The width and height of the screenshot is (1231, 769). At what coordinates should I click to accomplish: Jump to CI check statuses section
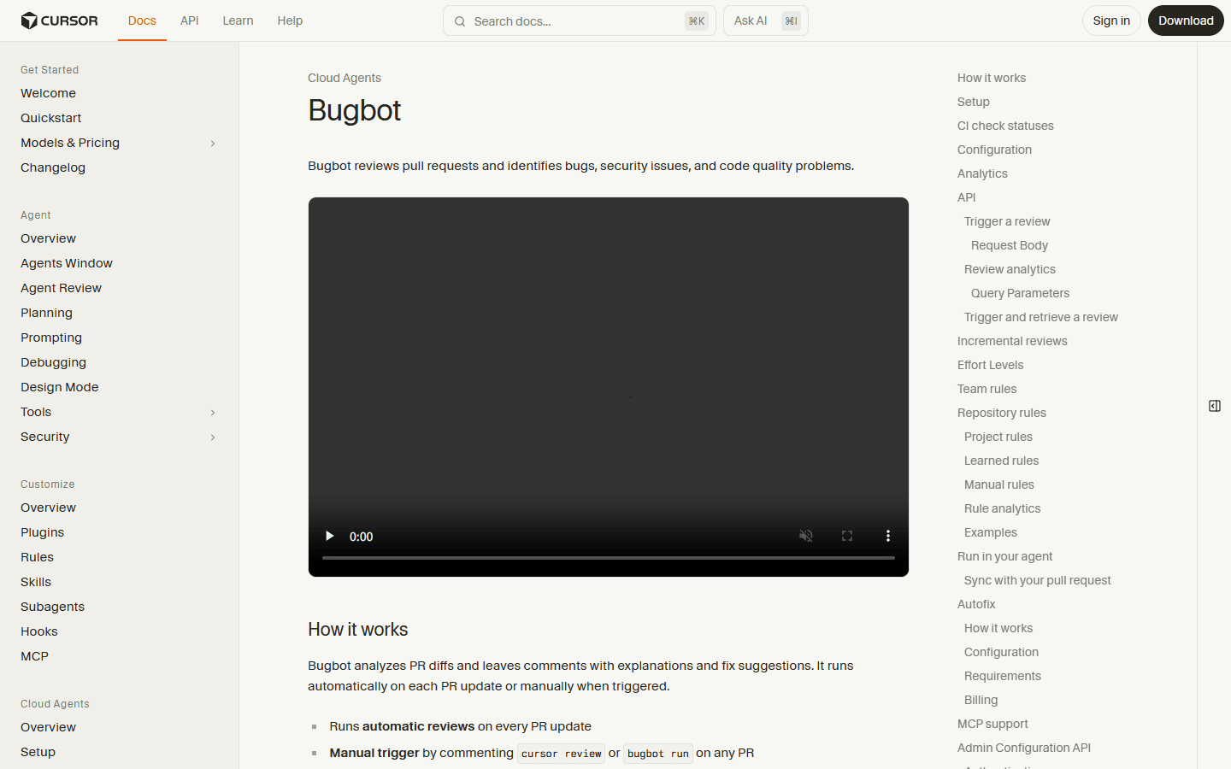(1005, 126)
